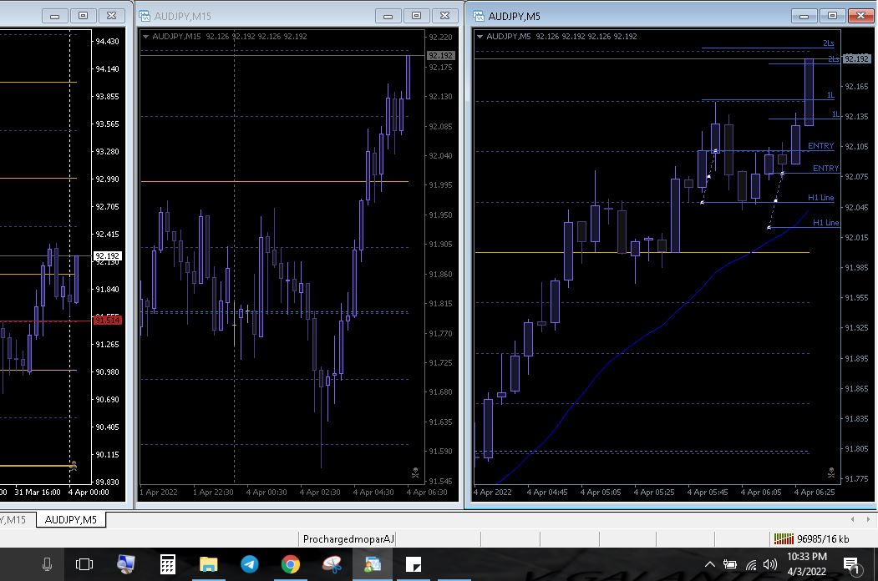Click the 4 Apr 06:25 time label on M5

pyautogui.click(x=815, y=492)
